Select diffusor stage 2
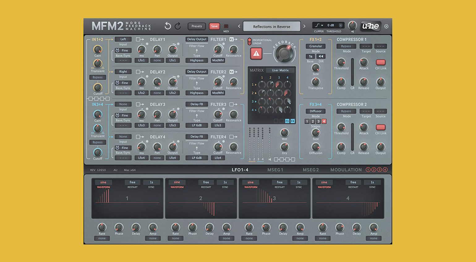 312,121
